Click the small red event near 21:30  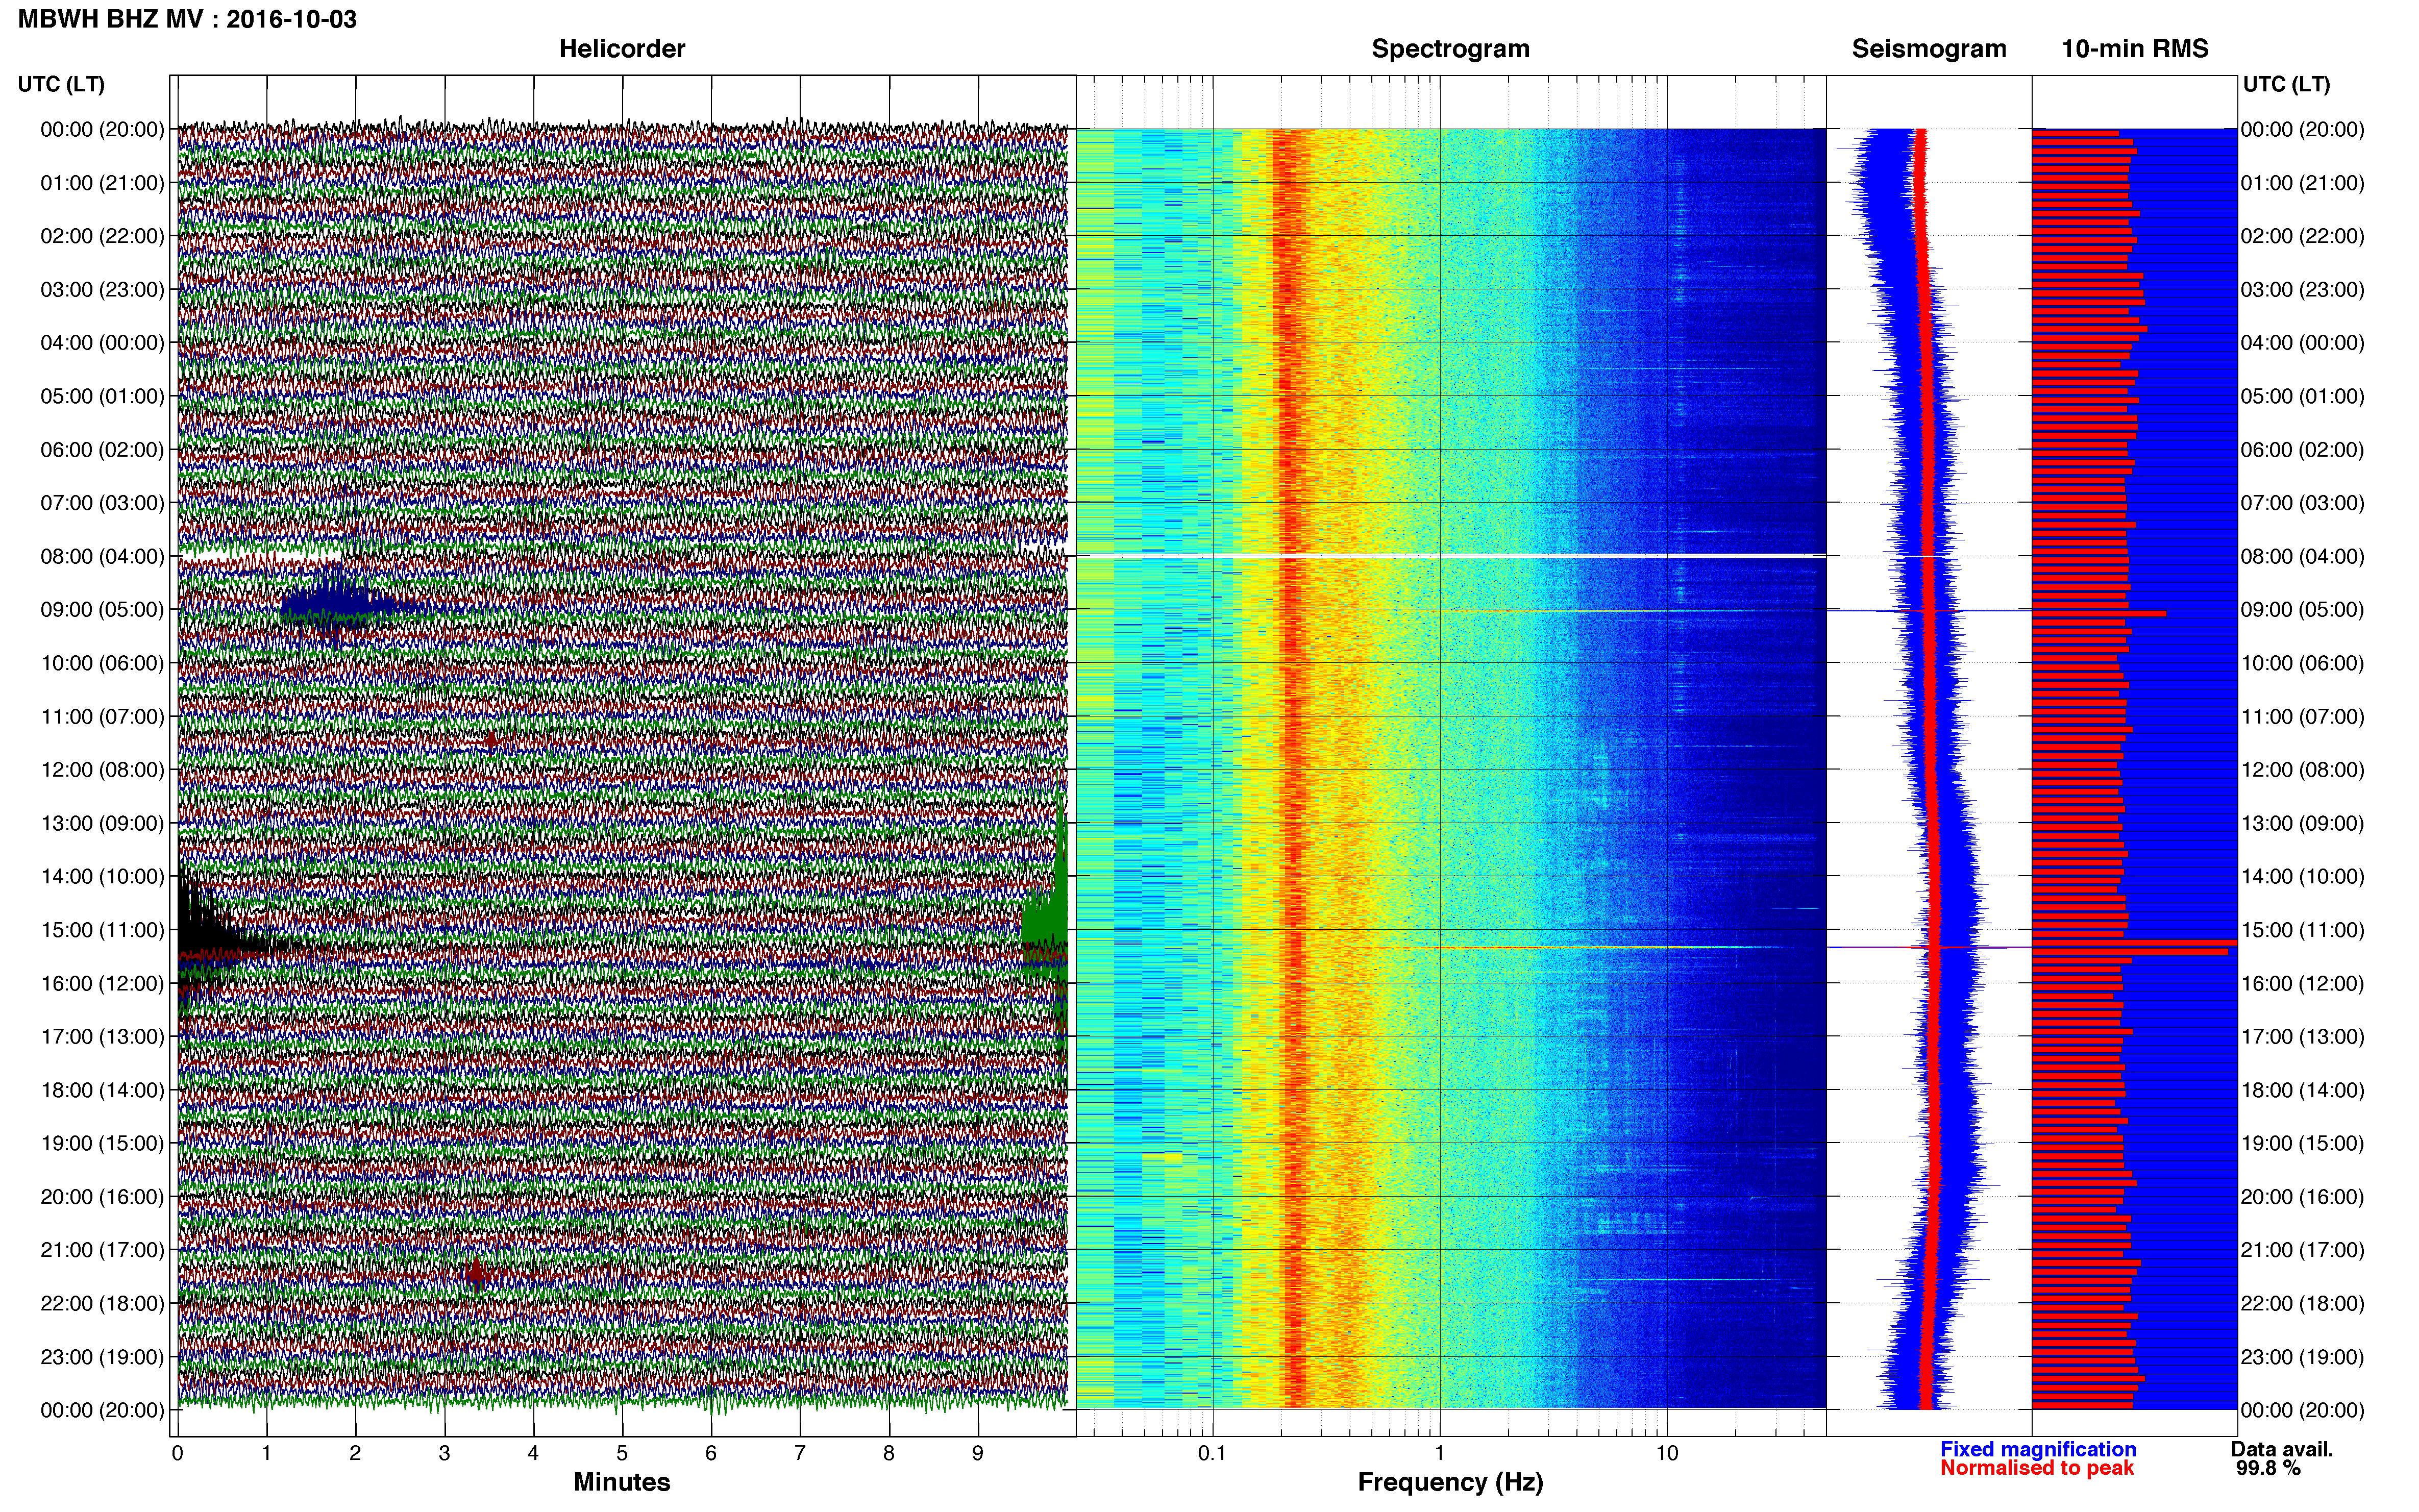pyautogui.click(x=476, y=1273)
